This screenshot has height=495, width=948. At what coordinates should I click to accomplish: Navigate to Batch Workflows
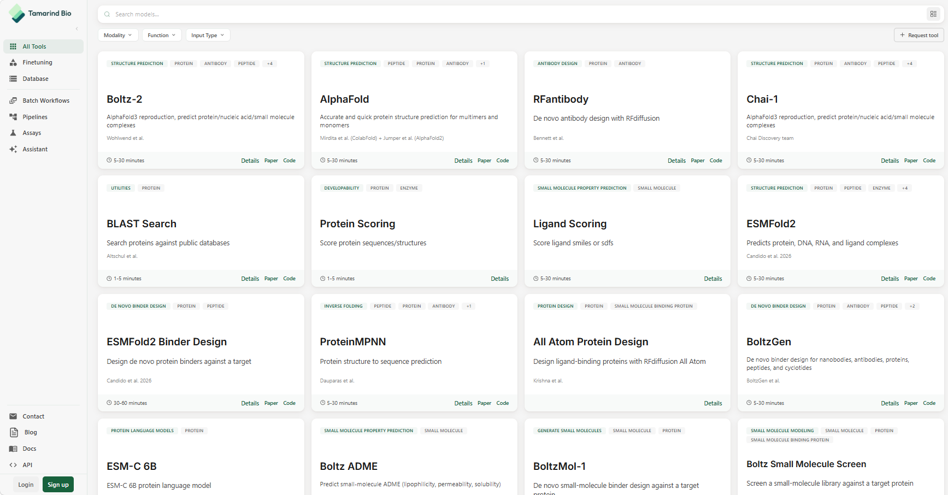point(44,101)
